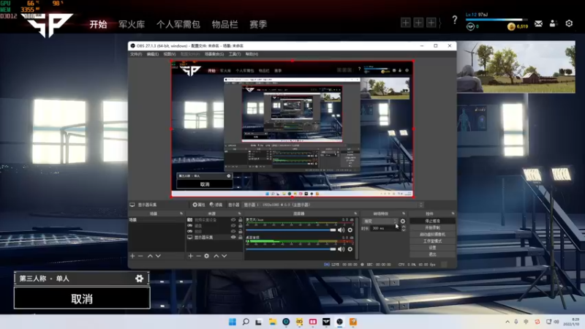Screen dimensions: 585x329
Task: Mute the Mic/Aux channel
Action: (341, 230)
